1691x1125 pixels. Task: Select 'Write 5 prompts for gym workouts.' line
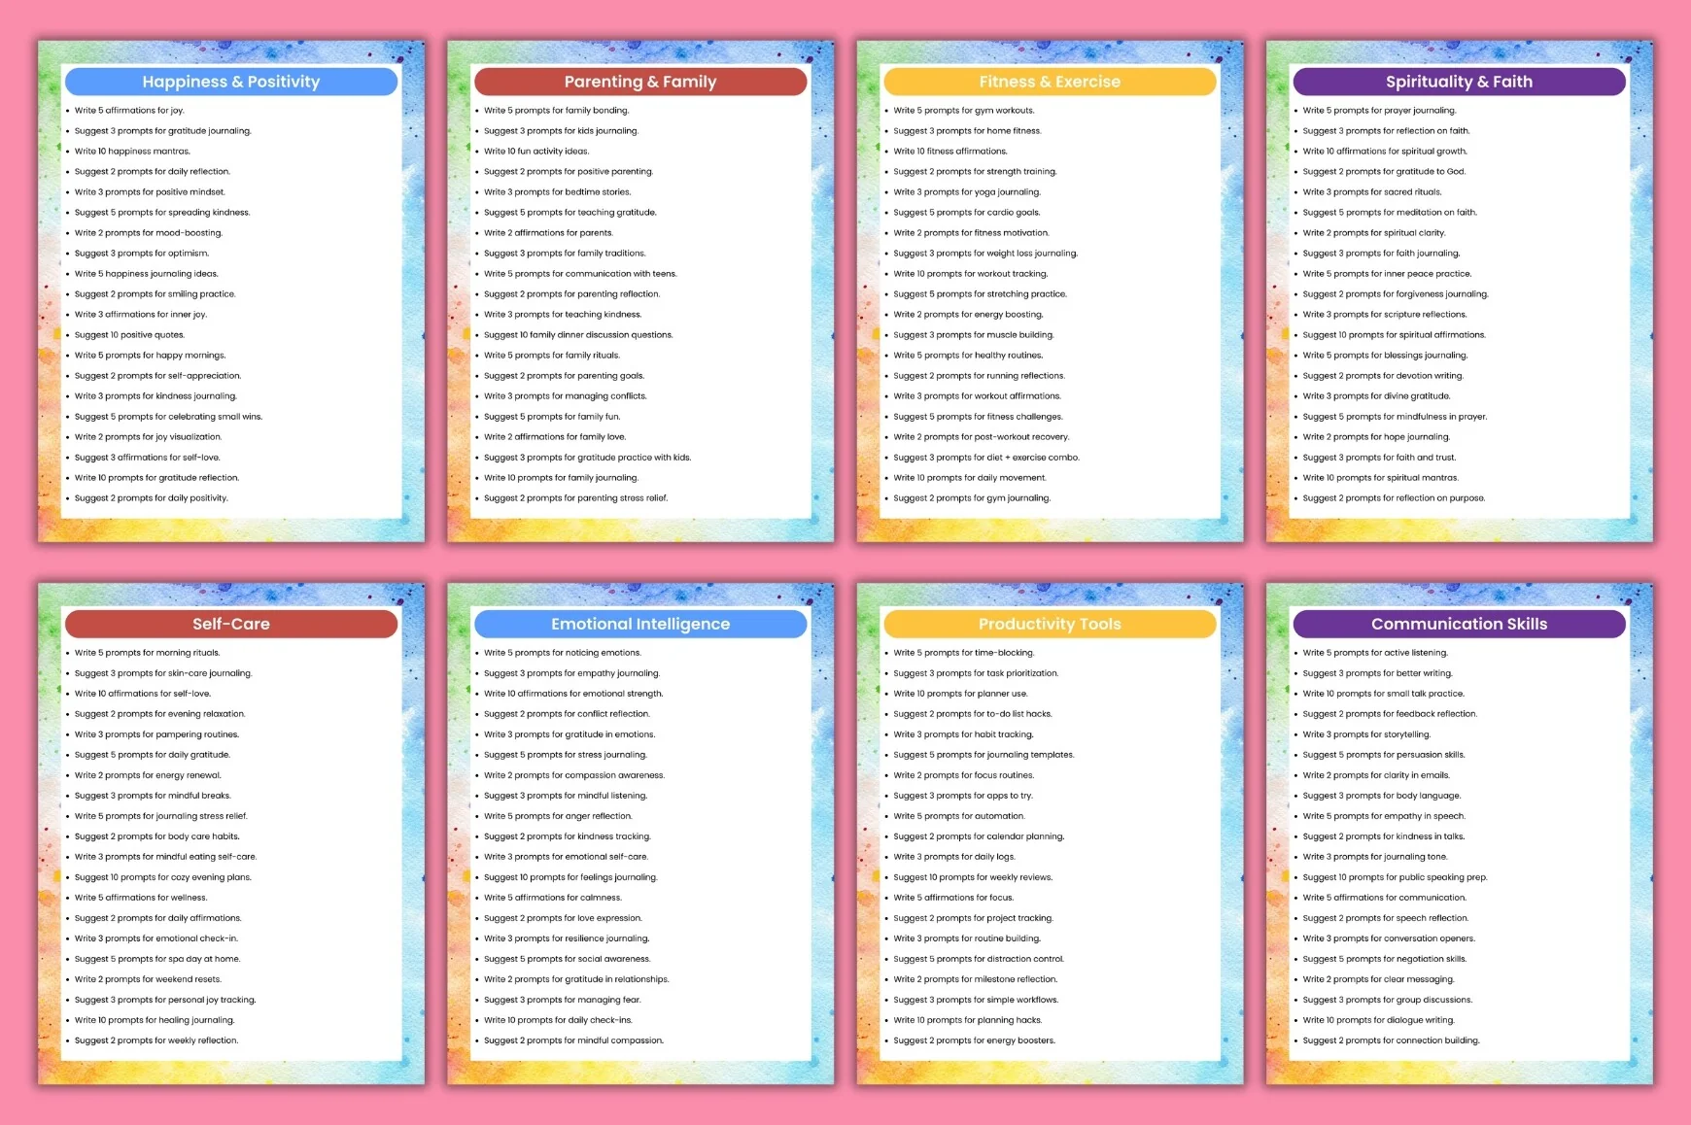[964, 111]
